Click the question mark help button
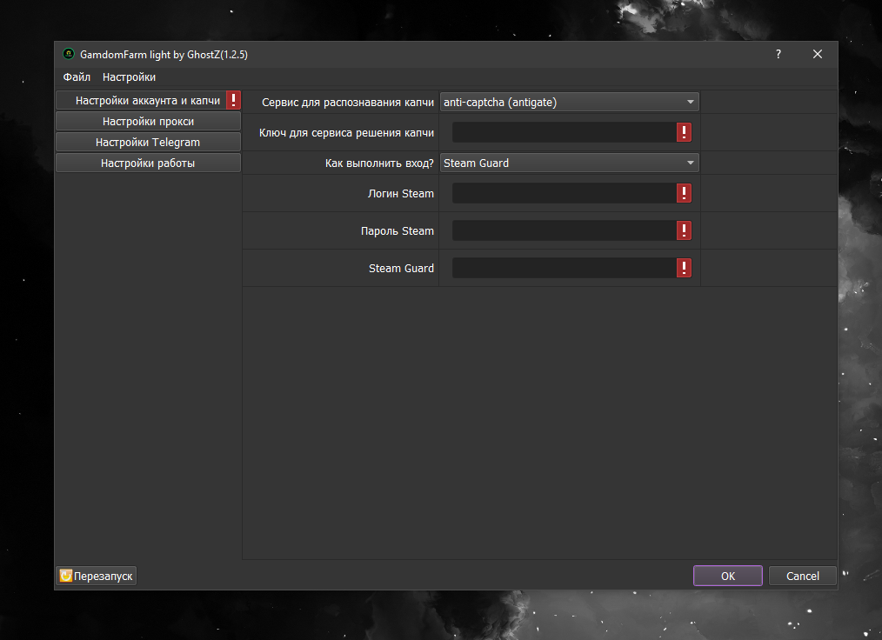The image size is (882, 640). pyautogui.click(x=778, y=54)
